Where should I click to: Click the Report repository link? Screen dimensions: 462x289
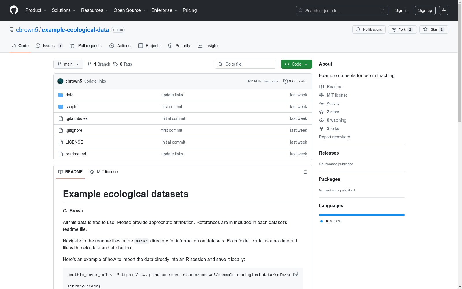(x=334, y=137)
